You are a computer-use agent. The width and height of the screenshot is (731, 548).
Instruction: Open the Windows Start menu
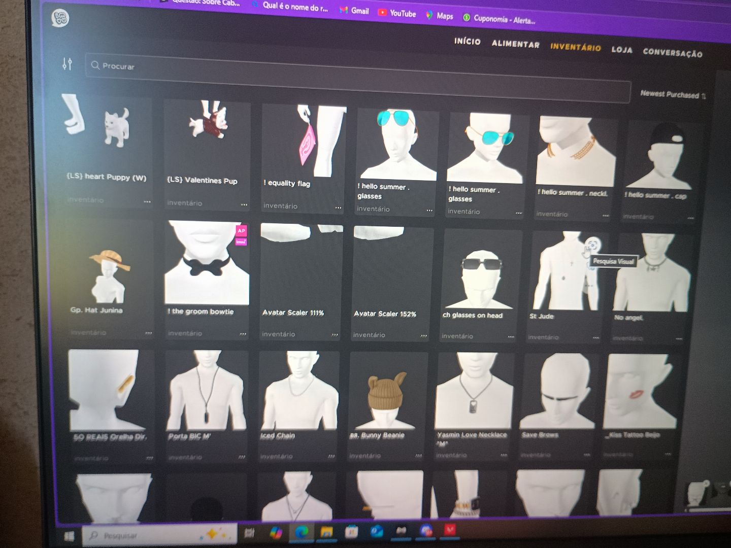point(69,536)
